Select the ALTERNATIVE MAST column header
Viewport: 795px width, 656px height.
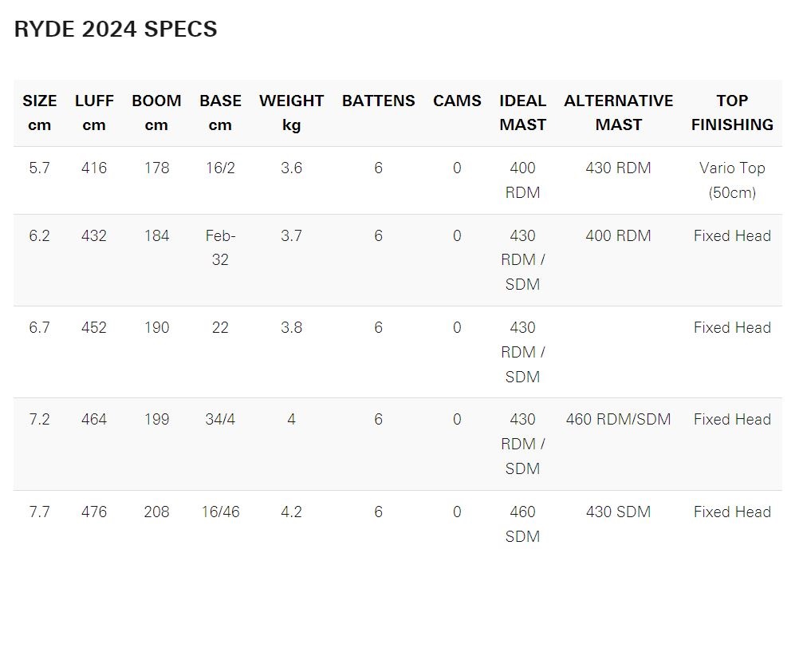coord(619,113)
